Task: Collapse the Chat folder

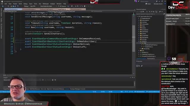Action: [140, 43]
